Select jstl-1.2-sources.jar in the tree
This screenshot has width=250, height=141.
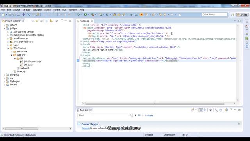click(33, 61)
